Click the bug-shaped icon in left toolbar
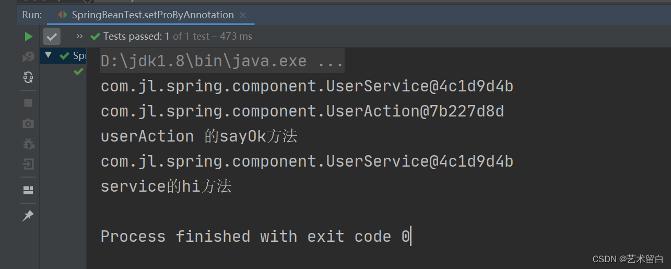Viewport: 671px width, 269px height. click(x=29, y=144)
